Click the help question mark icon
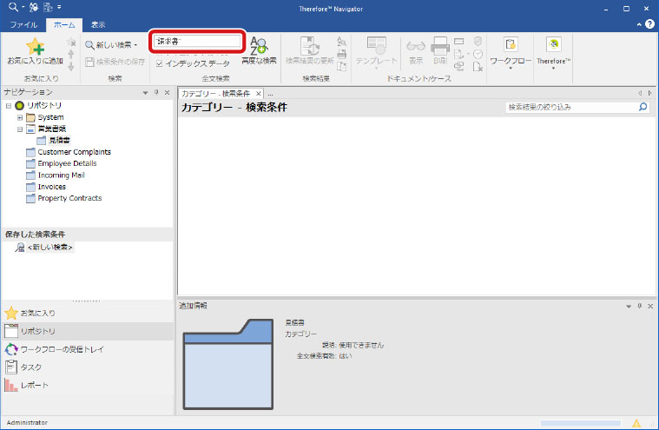Viewport: 659px width, 430px height. (x=649, y=25)
